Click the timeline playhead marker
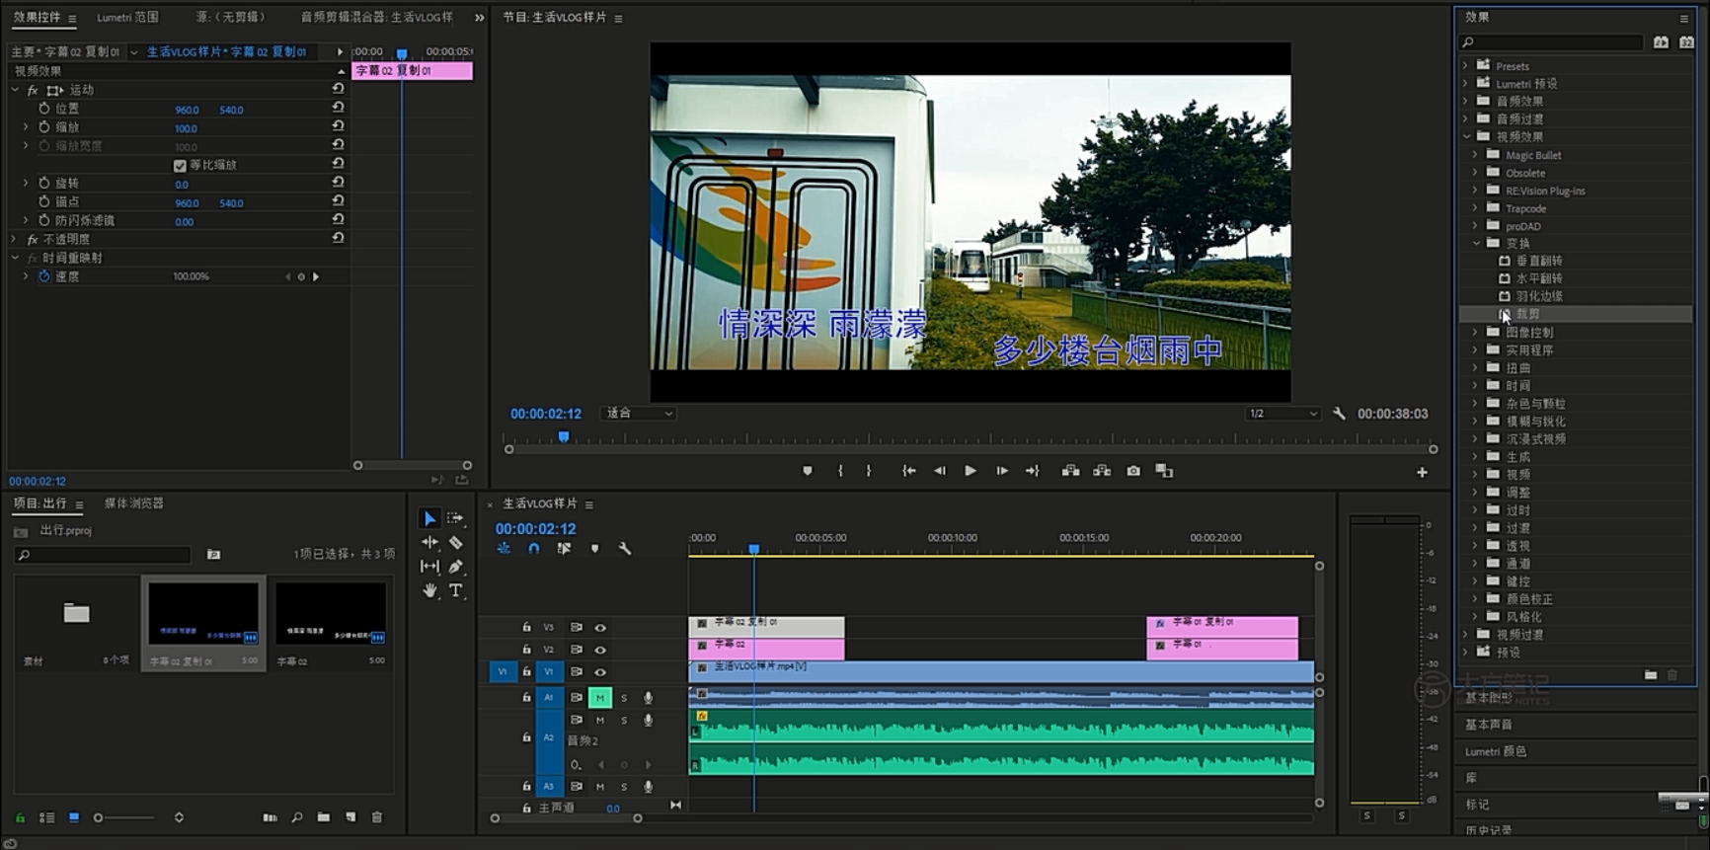The width and height of the screenshot is (1710, 850). tap(754, 549)
